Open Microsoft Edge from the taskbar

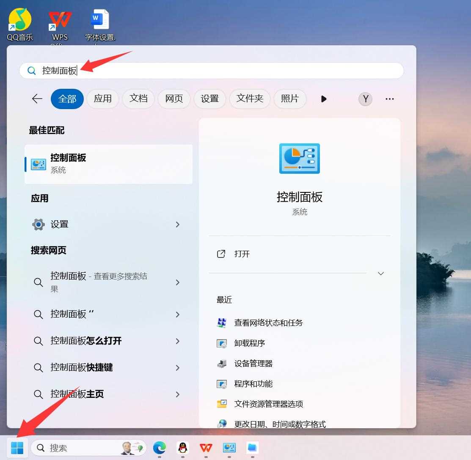pos(160,448)
